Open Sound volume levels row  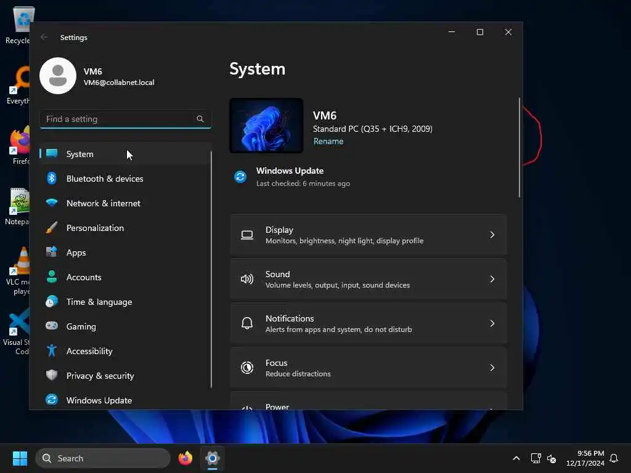pyautogui.click(x=368, y=279)
